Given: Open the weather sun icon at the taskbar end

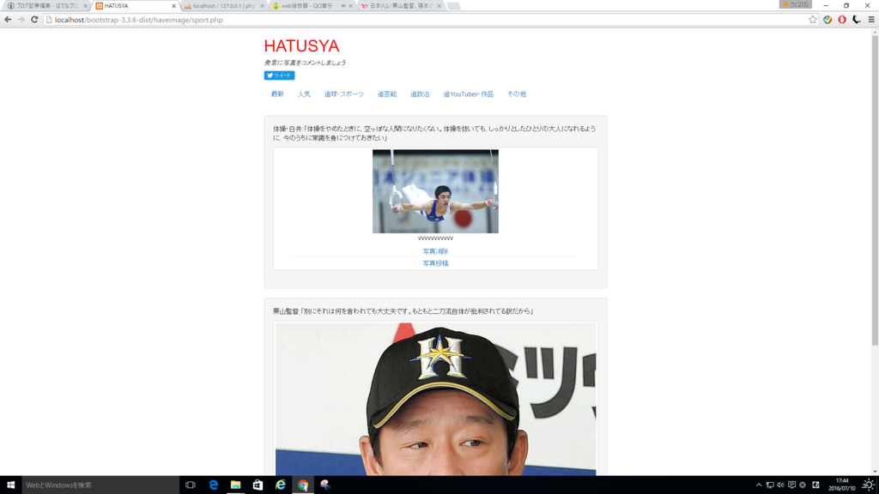Looking at the screenshot, I should click(869, 485).
